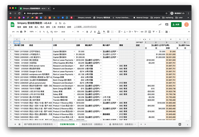This screenshot has height=137, width=199.
Task: Click the move to folder icon
Action: tap(60, 23)
